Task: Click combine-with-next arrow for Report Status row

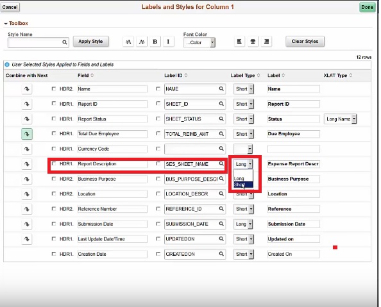Action: [27, 119]
